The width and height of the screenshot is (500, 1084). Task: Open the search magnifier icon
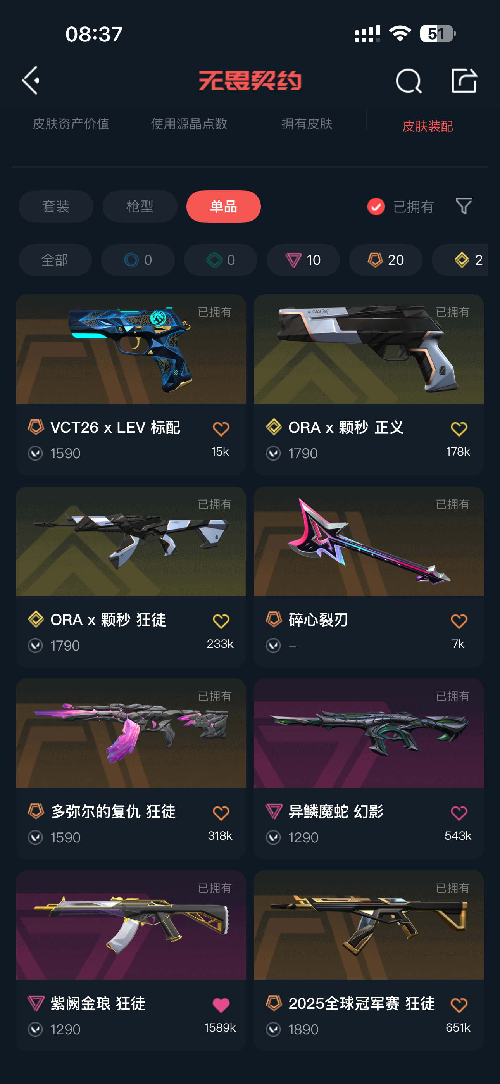tap(408, 80)
